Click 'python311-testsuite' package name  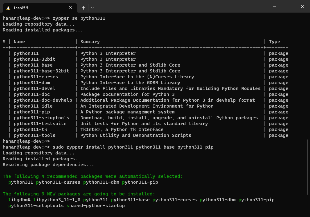[x=40, y=124]
